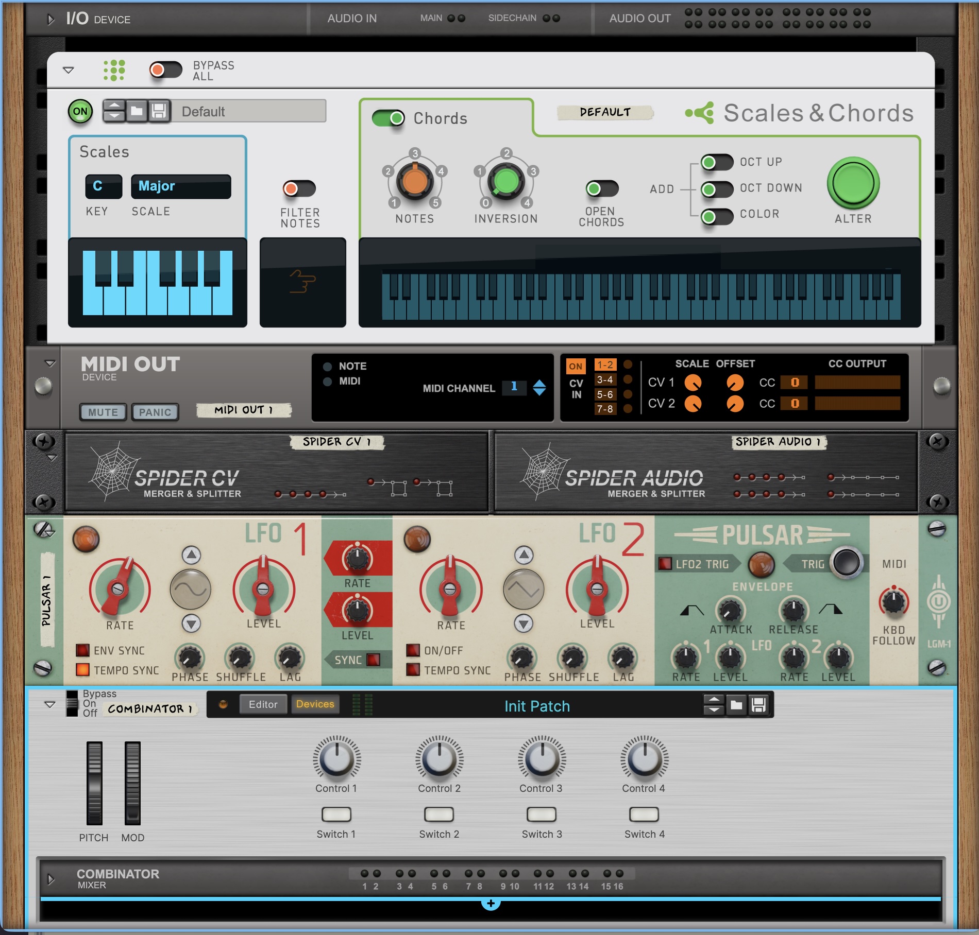Toggle TEMPO SYNC on LFO 1
This screenshot has height=935, width=979.
[x=82, y=670]
